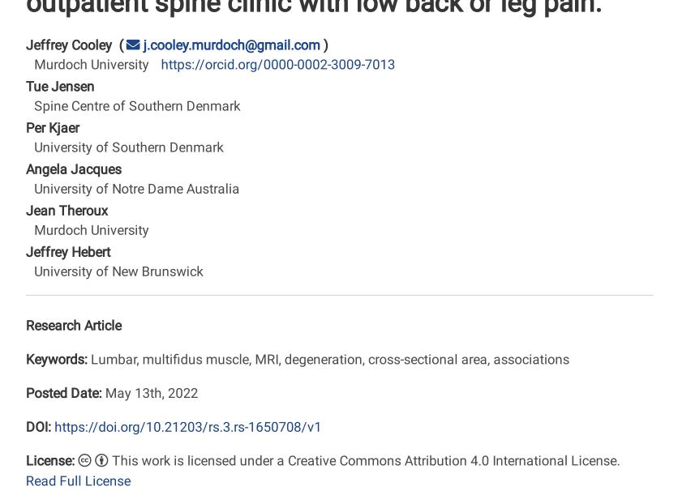
Task: Click Read Full License link
Action: click(79, 481)
